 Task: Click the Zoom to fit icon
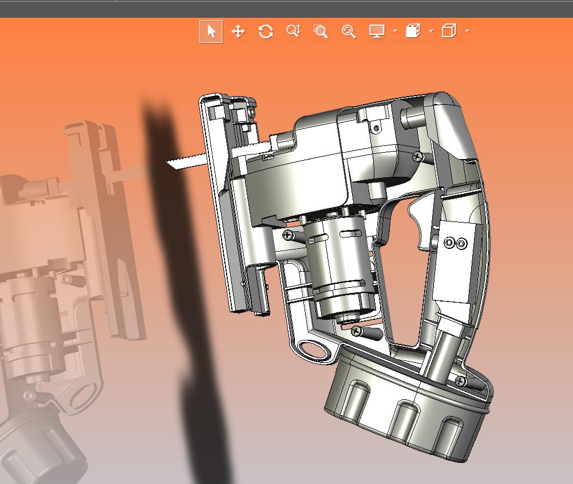pyautogui.click(x=349, y=31)
